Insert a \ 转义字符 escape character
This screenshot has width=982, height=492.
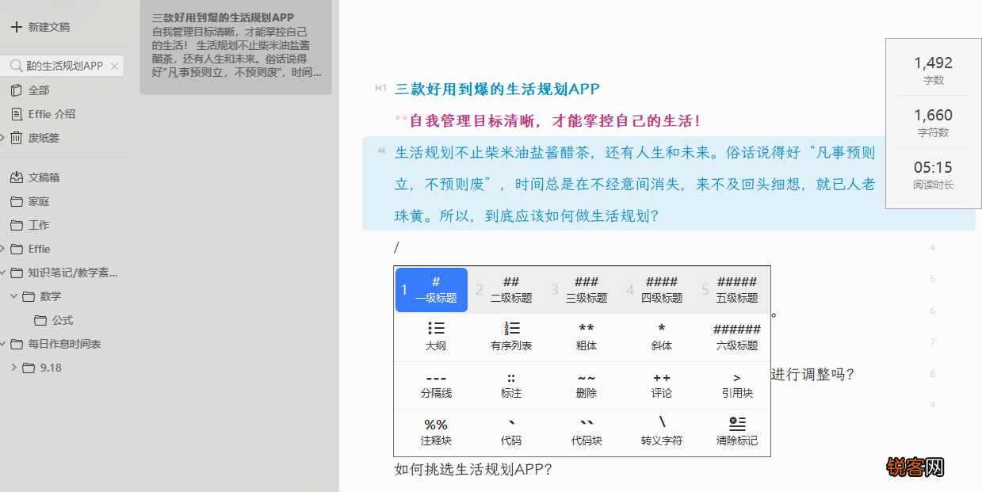662,433
